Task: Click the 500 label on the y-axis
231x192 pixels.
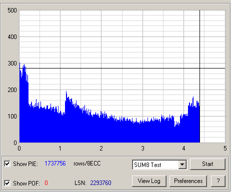Action: (x=12, y=10)
